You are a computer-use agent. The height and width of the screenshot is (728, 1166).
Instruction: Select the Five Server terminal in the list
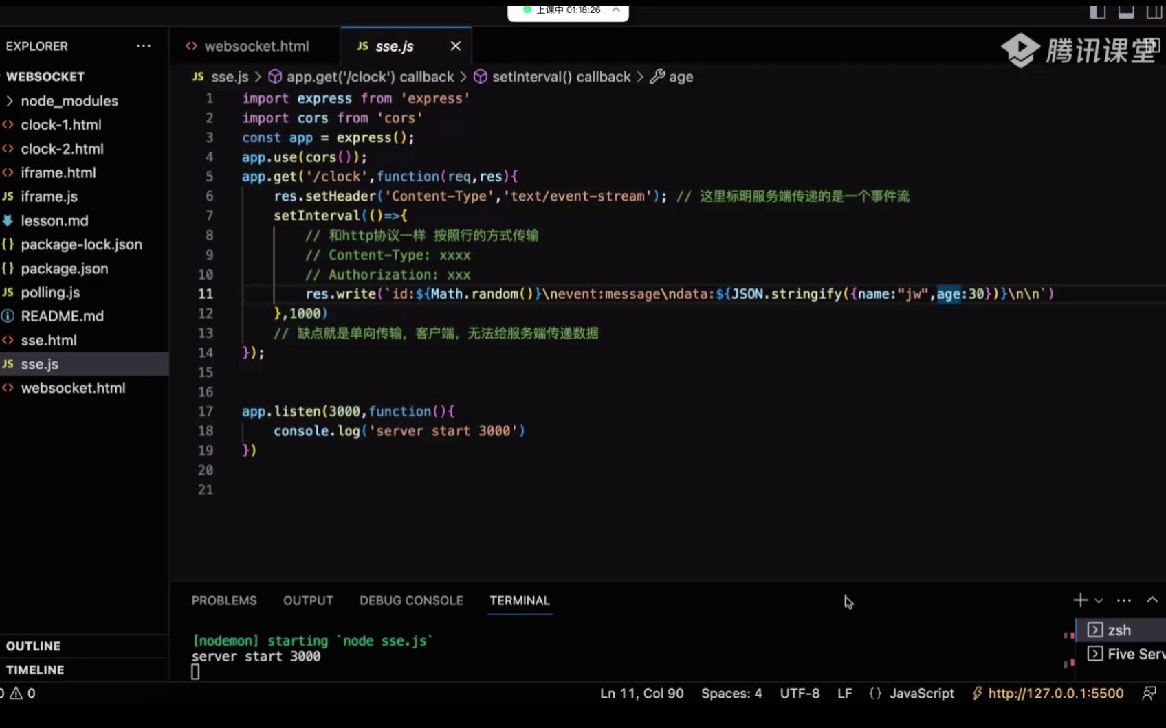pyautogui.click(x=1127, y=654)
